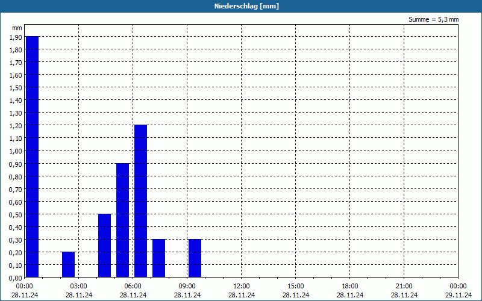Select the 03:00 time axis label
The height and width of the screenshot is (301, 482).
(x=79, y=287)
